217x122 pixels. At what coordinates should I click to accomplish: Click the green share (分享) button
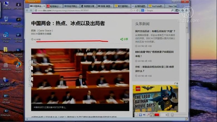pos(124,39)
